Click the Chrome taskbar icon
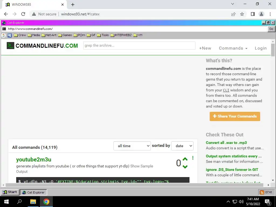The image size is (276, 207). click(x=46, y=202)
